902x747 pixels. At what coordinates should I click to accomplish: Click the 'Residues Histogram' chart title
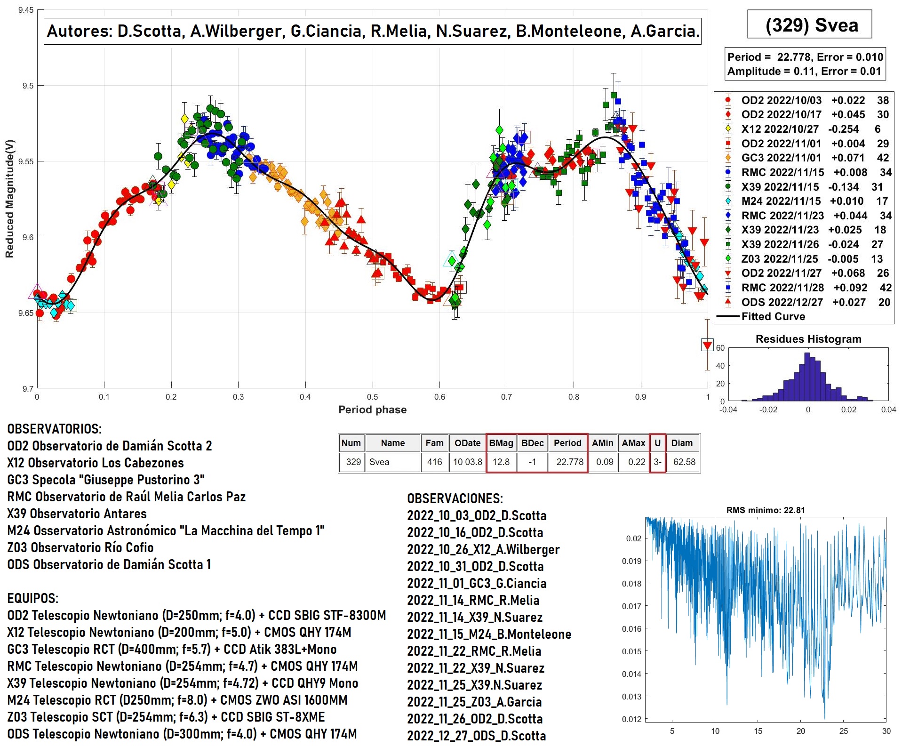click(808, 339)
